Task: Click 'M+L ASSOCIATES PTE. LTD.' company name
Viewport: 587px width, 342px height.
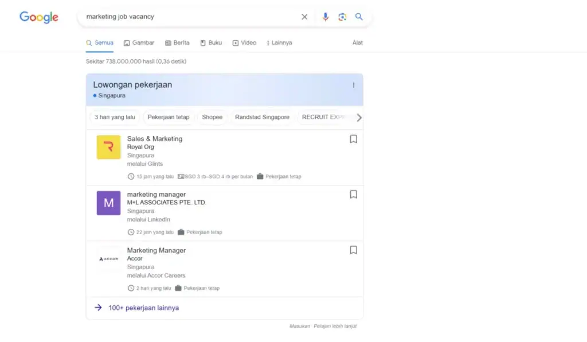Action: pyautogui.click(x=167, y=203)
